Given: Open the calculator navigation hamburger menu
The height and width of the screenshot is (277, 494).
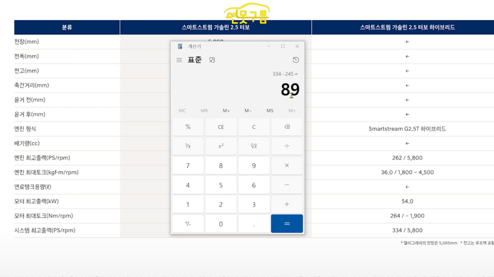Looking at the screenshot, I should point(179,60).
